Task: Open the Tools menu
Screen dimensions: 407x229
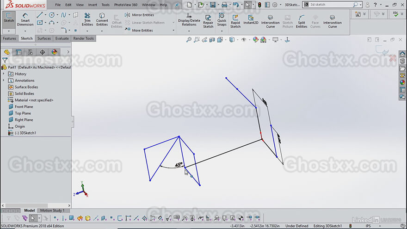Action: [105, 5]
